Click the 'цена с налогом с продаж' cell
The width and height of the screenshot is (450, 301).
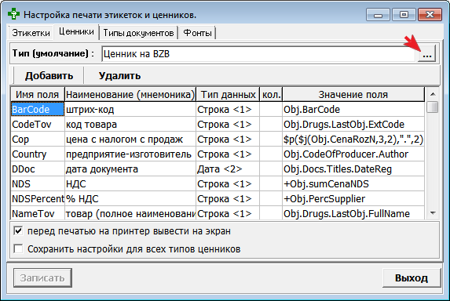tap(130, 140)
